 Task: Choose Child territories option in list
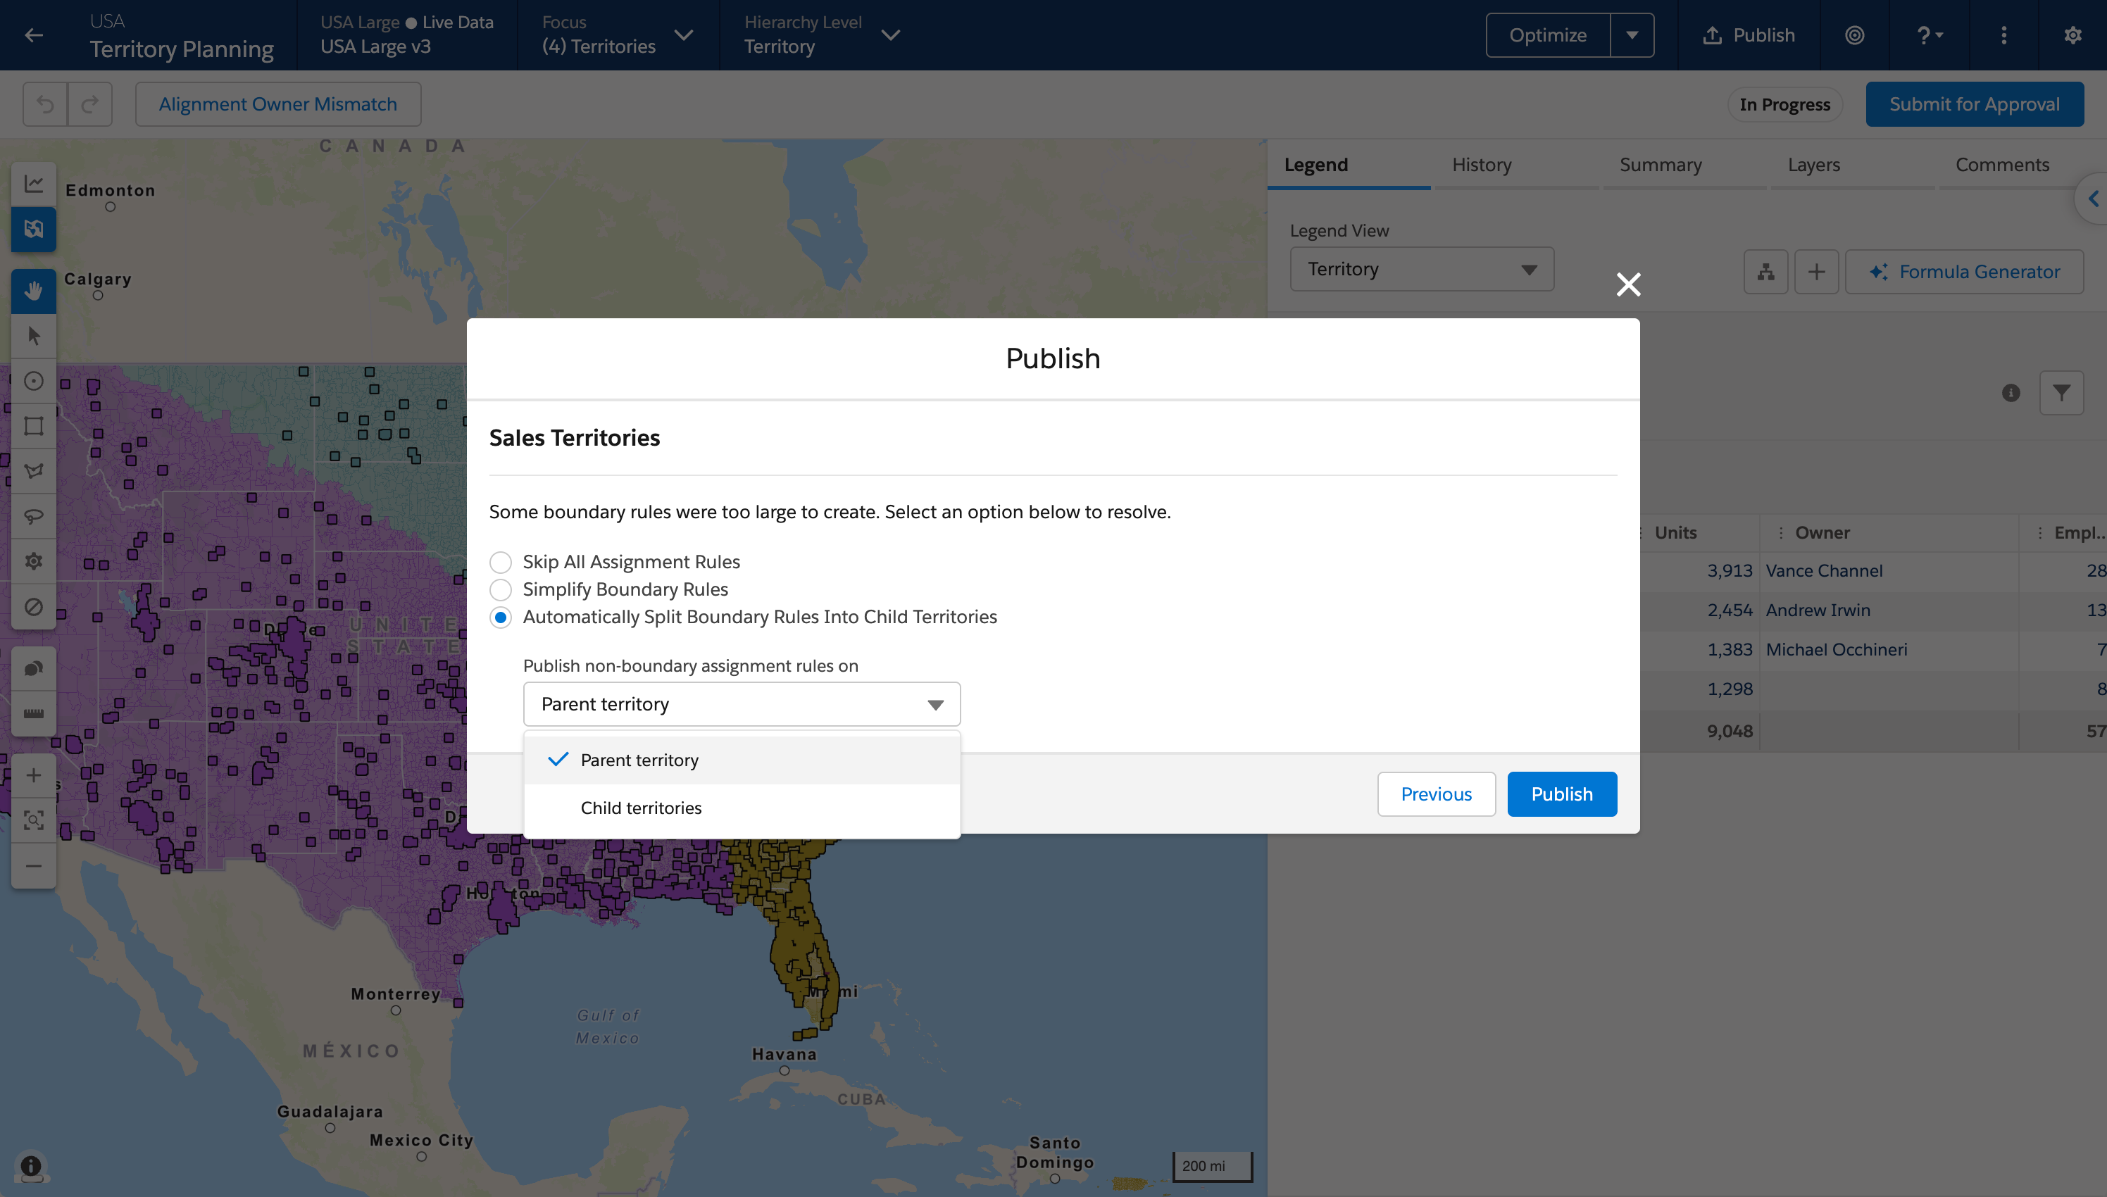[x=742, y=808]
